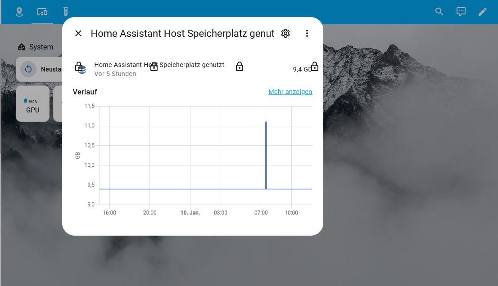The width and height of the screenshot is (498, 286).
Task: Click the 16:00 axis label
Action: (109, 213)
